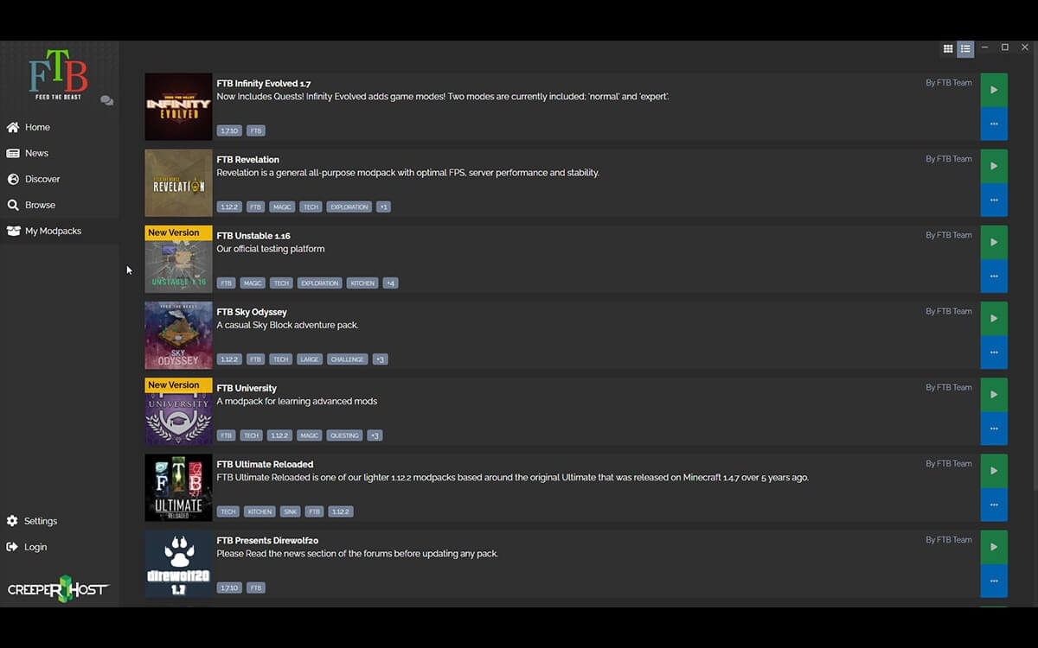Click the FTB Revelation pack thumbnail
Viewport: 1038px width, 648px height.
(x=178, y=183)
